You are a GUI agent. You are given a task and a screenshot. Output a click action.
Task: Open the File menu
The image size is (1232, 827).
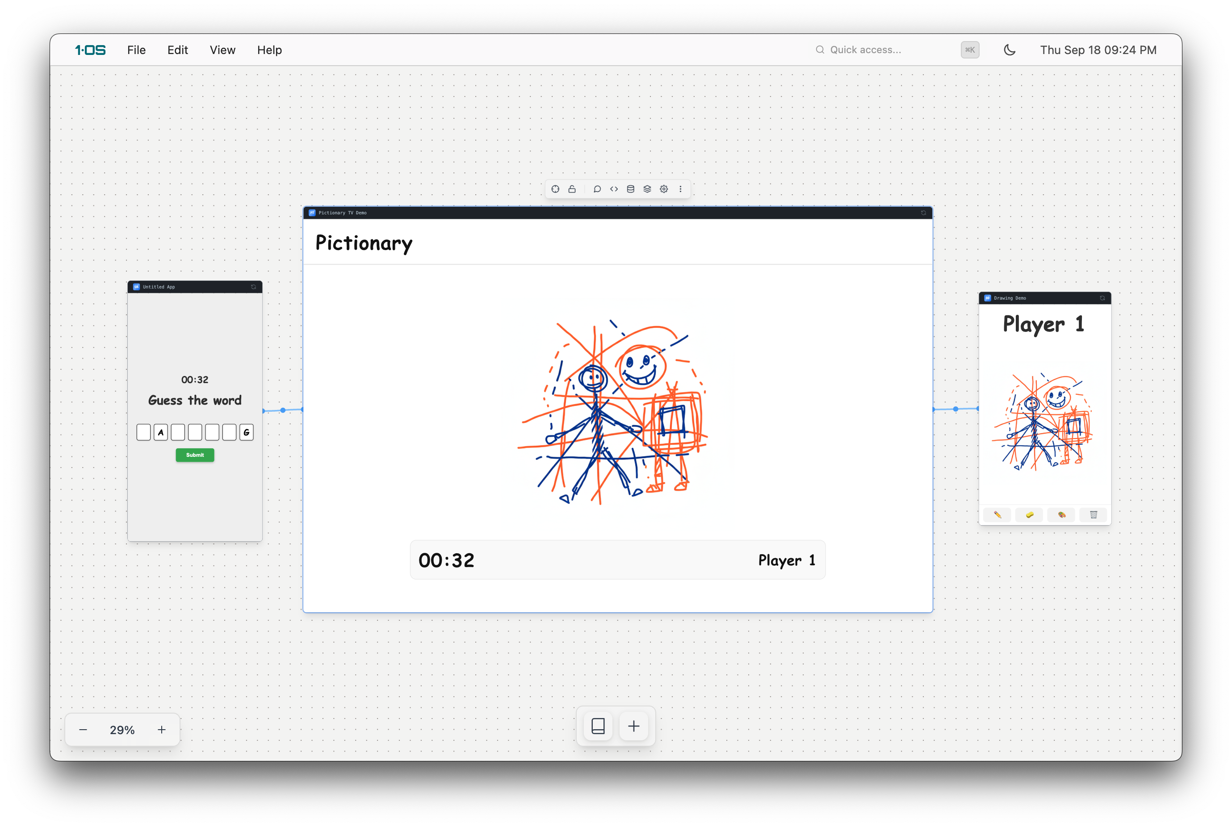click(136, 50)
